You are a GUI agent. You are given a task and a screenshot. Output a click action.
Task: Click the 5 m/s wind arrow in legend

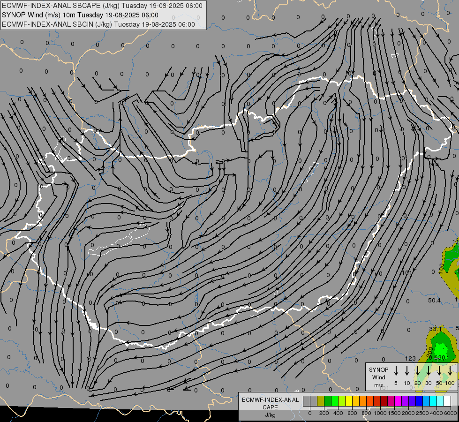click(396, 370)
